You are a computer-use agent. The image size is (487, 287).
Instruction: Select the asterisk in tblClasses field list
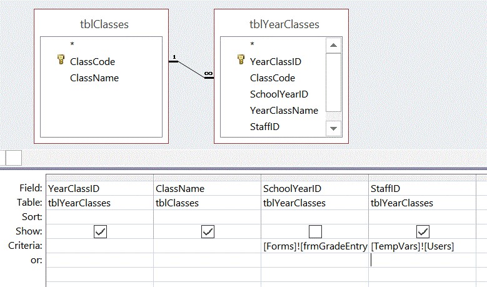pos(73,44)
